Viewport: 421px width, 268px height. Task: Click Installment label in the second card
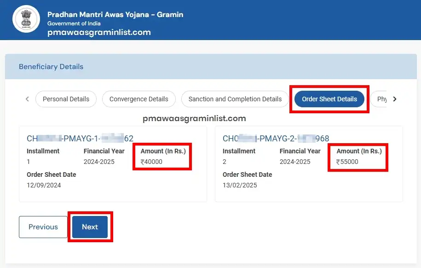point(239,151)
